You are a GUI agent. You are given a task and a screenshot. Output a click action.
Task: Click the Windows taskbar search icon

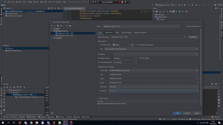point(8,123)
